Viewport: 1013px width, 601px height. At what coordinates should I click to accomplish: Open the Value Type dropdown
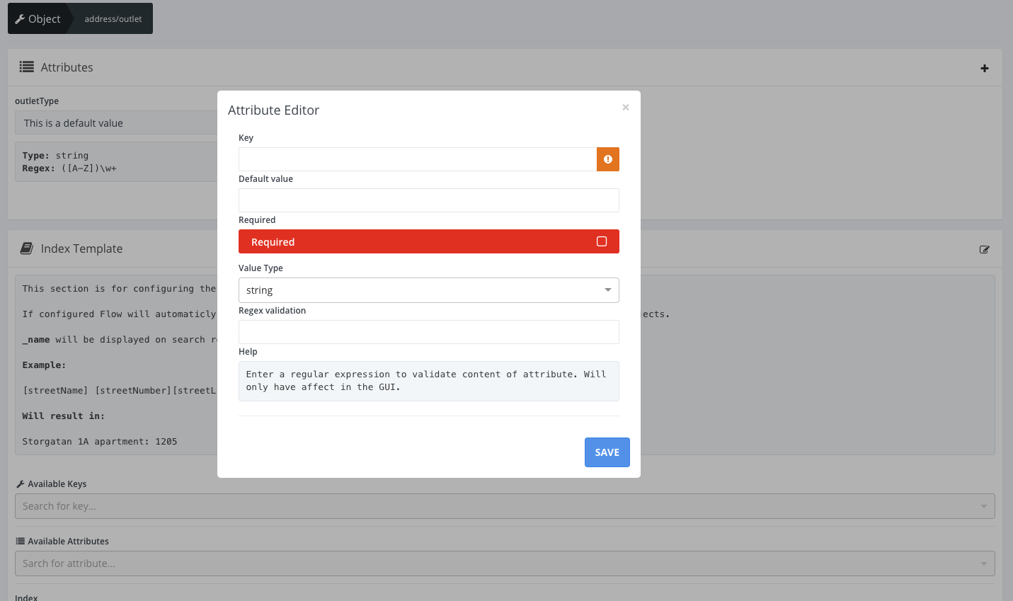click(x=429, y=290)
